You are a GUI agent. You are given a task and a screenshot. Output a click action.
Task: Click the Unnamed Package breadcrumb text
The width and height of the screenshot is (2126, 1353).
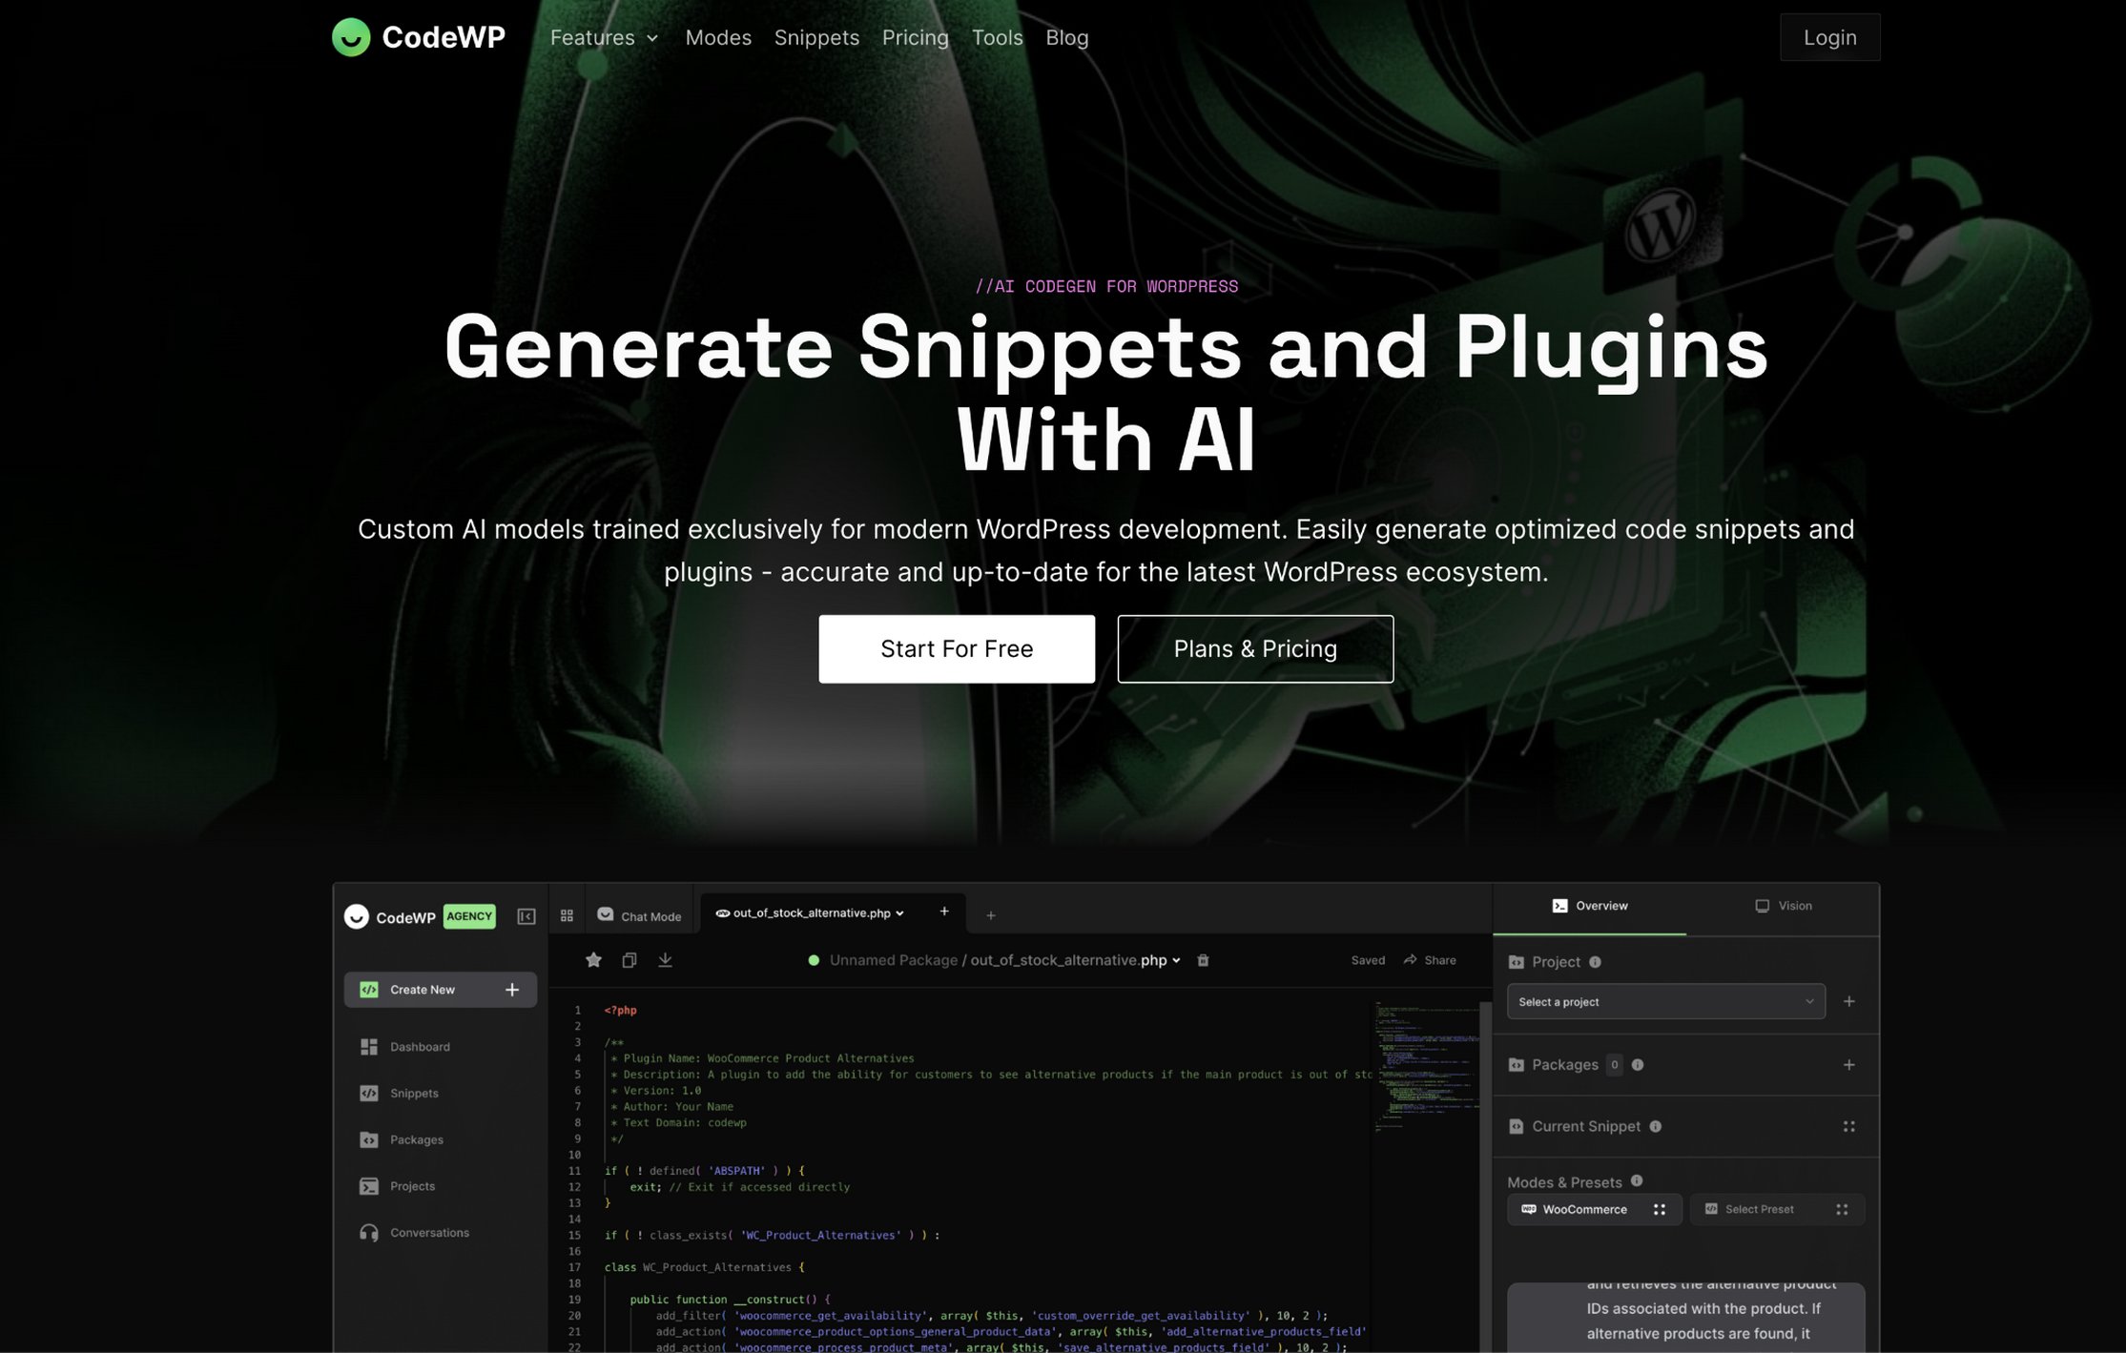[893, 960]
